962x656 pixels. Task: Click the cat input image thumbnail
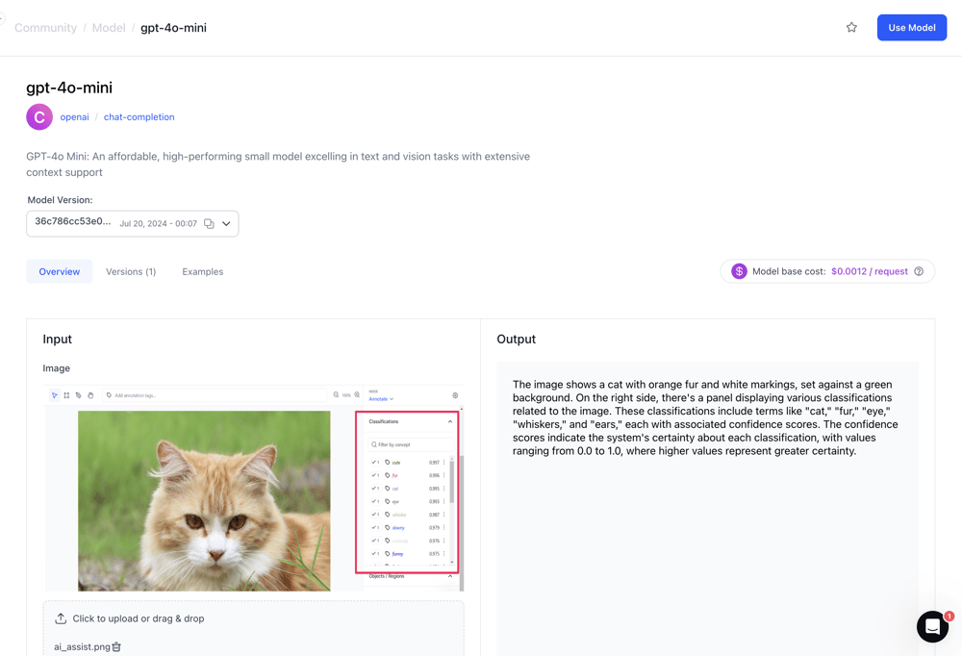point(204,500)
